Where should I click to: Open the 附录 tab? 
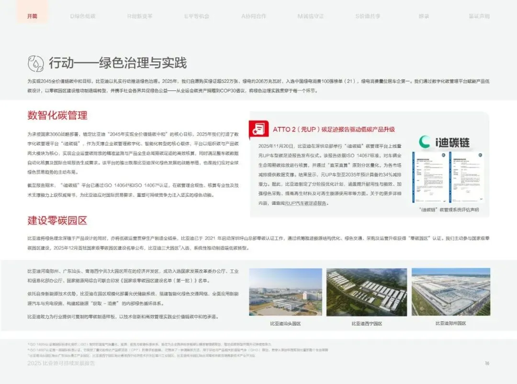pos(424,16)
